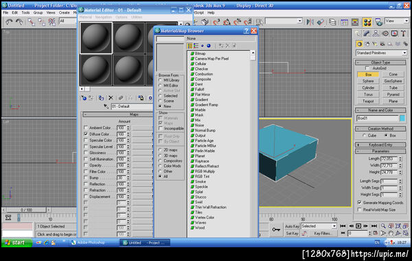Image resolution: width=412 pixels, height=261 pixels.
Task: Open the Layer Manager icon
Action: (x=332, y=22)
